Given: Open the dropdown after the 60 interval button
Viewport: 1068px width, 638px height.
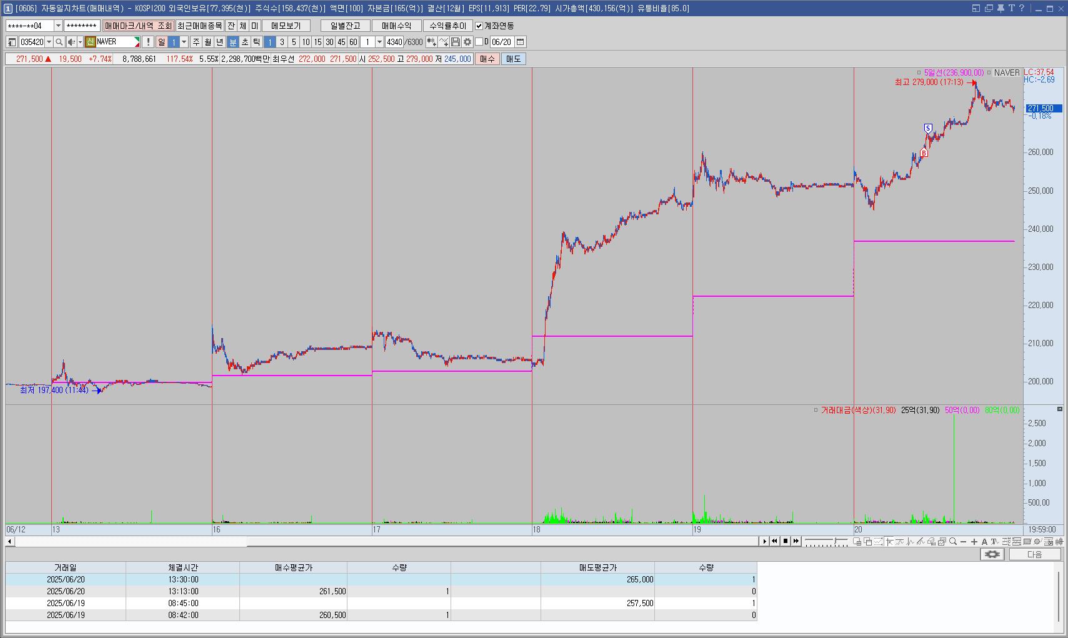Looking at the screenshot, I should pyautogui.click(x=379, y=42).
